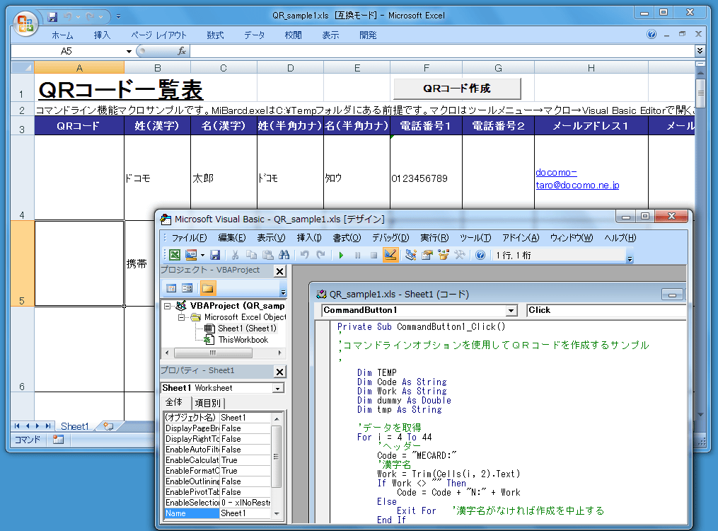Insert a new worksheet using the tab icon
The height and width of the screenshot is (531, 718).
coord(108,426)
